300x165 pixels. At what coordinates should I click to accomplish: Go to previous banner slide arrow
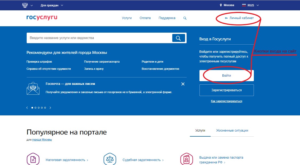click(x=27, y=108)
